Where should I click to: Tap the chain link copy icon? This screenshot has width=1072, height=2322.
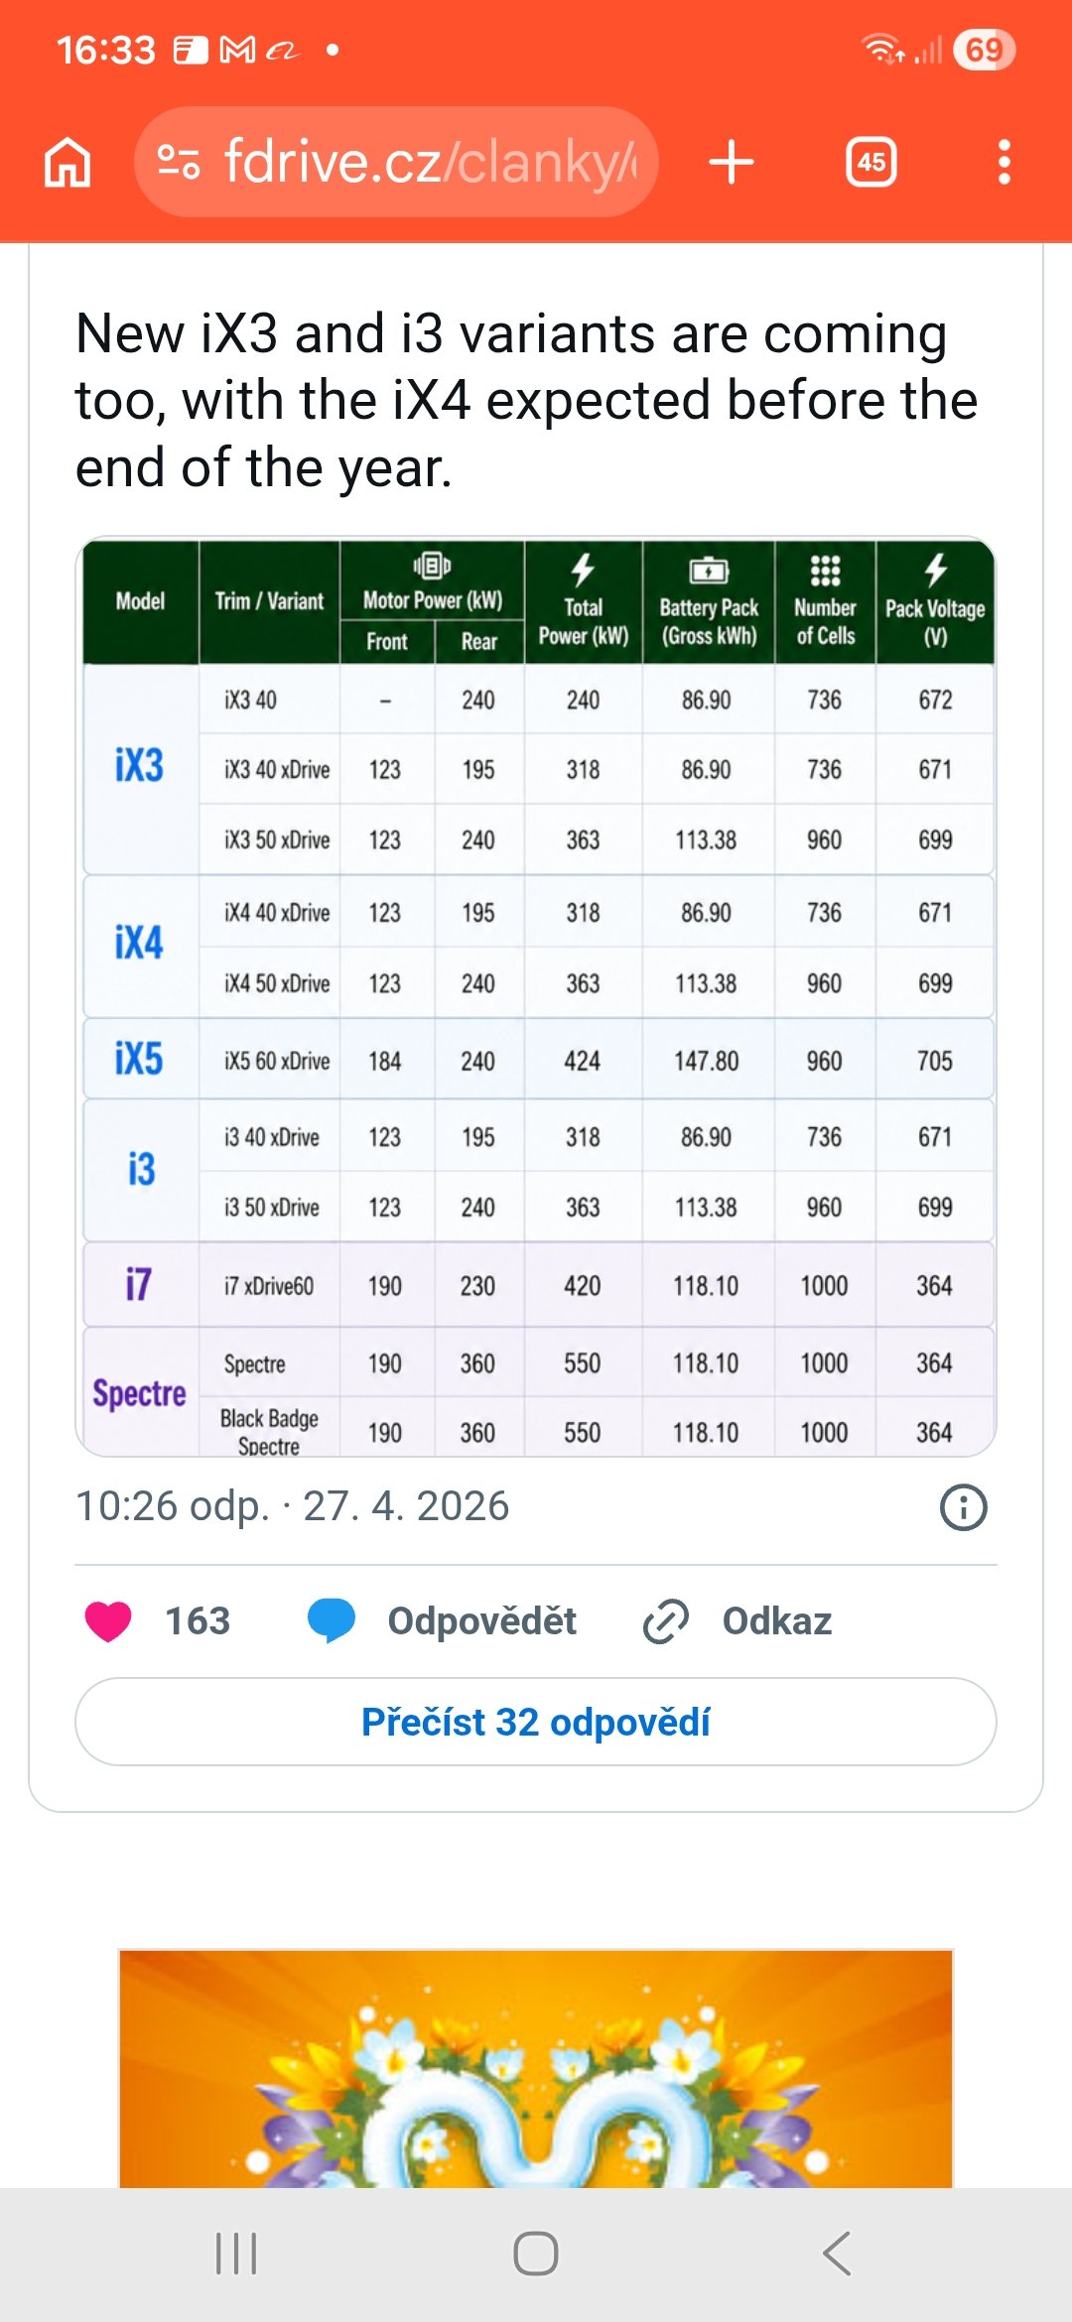point(666,1621)
